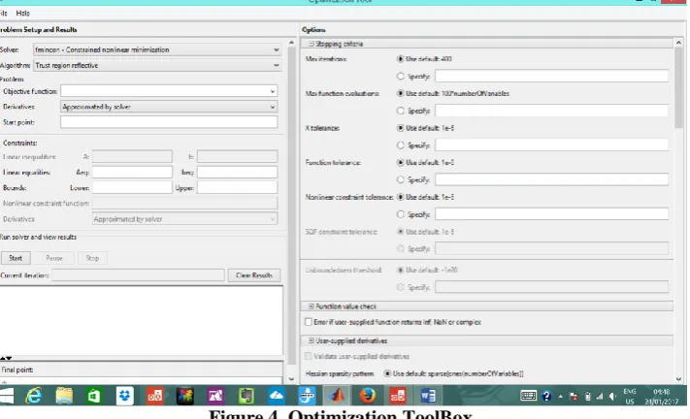Open the Help menu
Screen dimensions: 690x419
point(23,14)
